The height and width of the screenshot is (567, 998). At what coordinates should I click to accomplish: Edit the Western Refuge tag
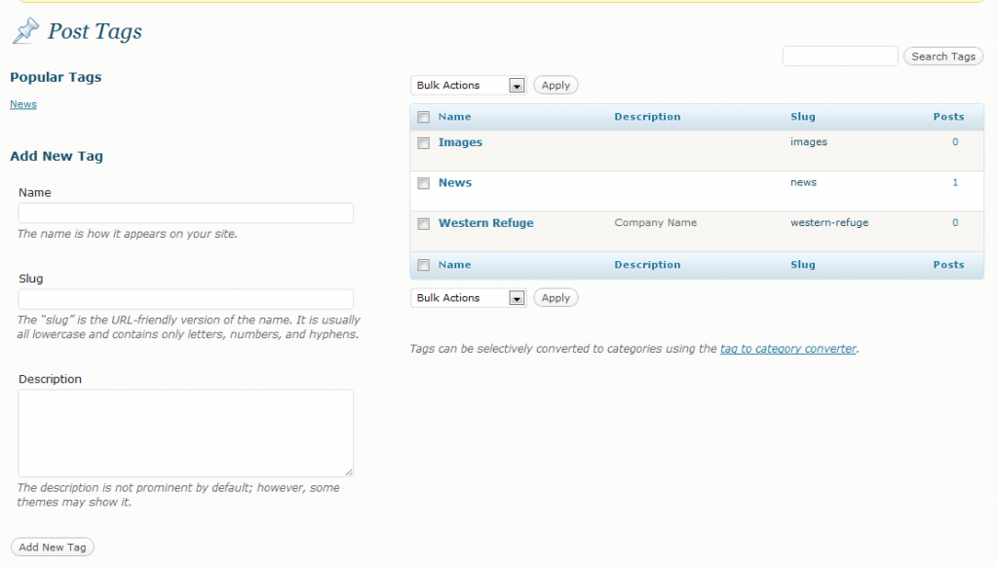485,223
